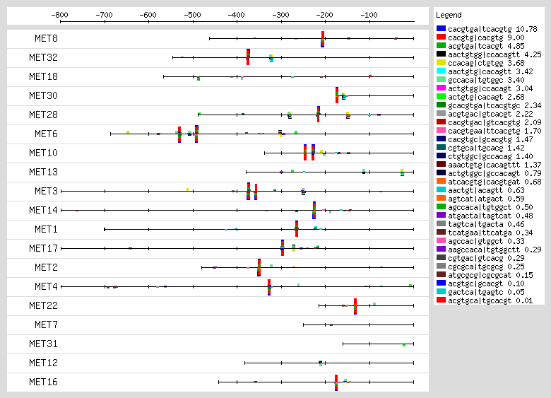551x398 pixels.
Task: Click the Legend heading
Action: click(449, 15)
